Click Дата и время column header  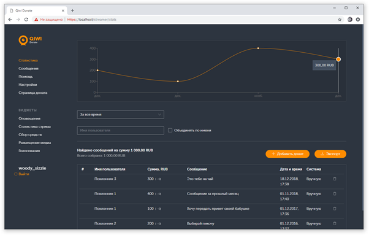click(291, 169)
